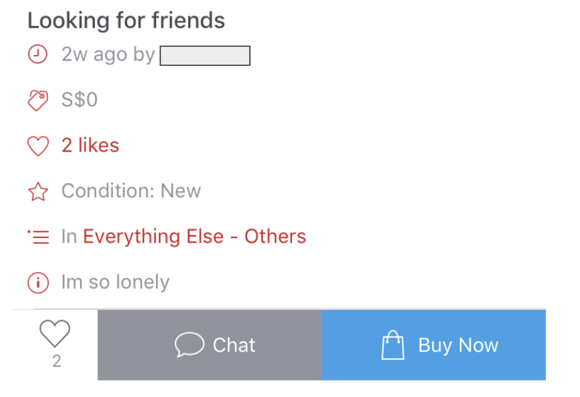Click the shopping bag icon in Buy Now

393,345
